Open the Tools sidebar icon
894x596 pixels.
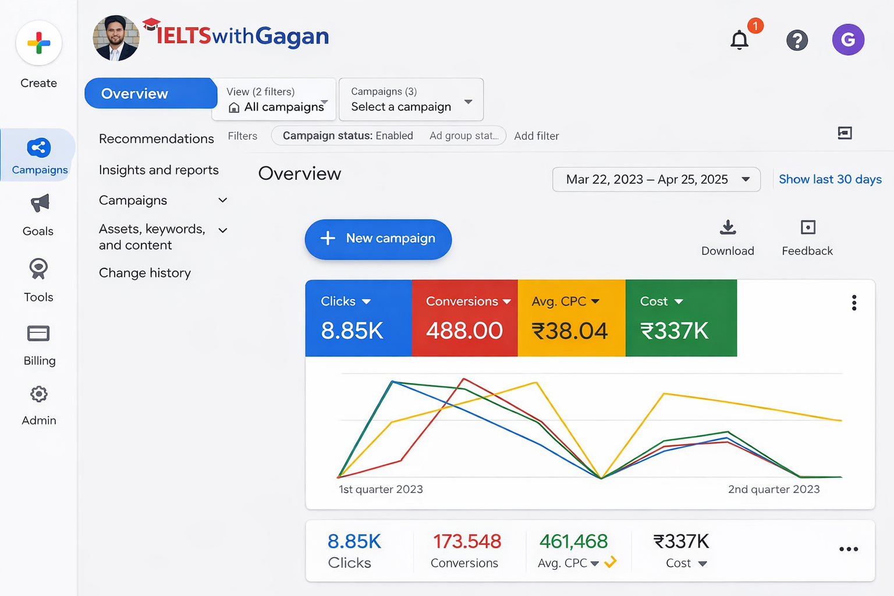pos(38,269)
